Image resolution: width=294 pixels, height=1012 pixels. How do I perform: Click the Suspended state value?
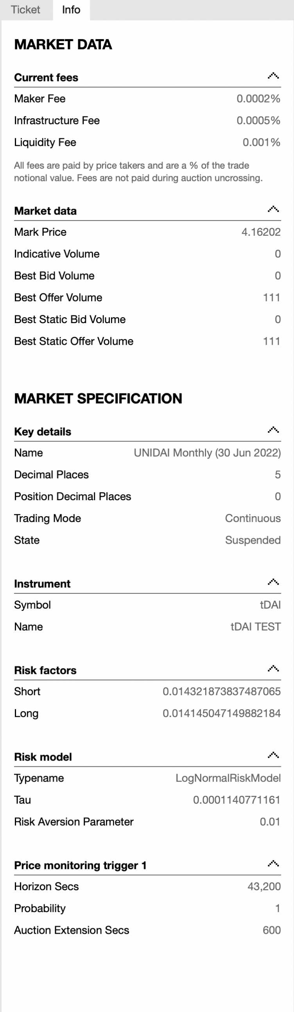coord(253,540)
